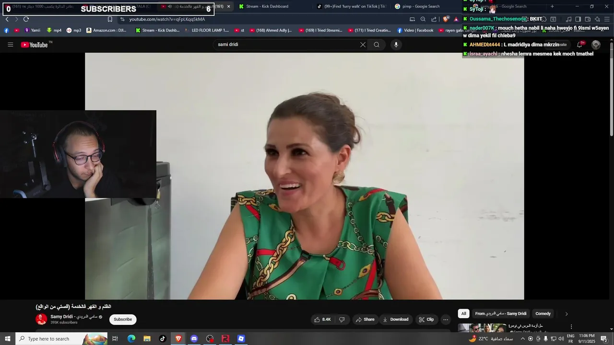The height and width of the screenshot is (345, 614).
Task: Click Windows 'Type here to search' box
Action: 61,339
